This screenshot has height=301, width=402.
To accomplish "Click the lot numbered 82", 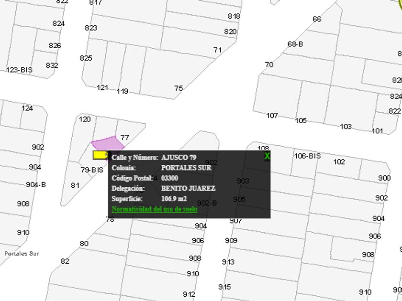I will pyautogui.click(x=65, y=261).
